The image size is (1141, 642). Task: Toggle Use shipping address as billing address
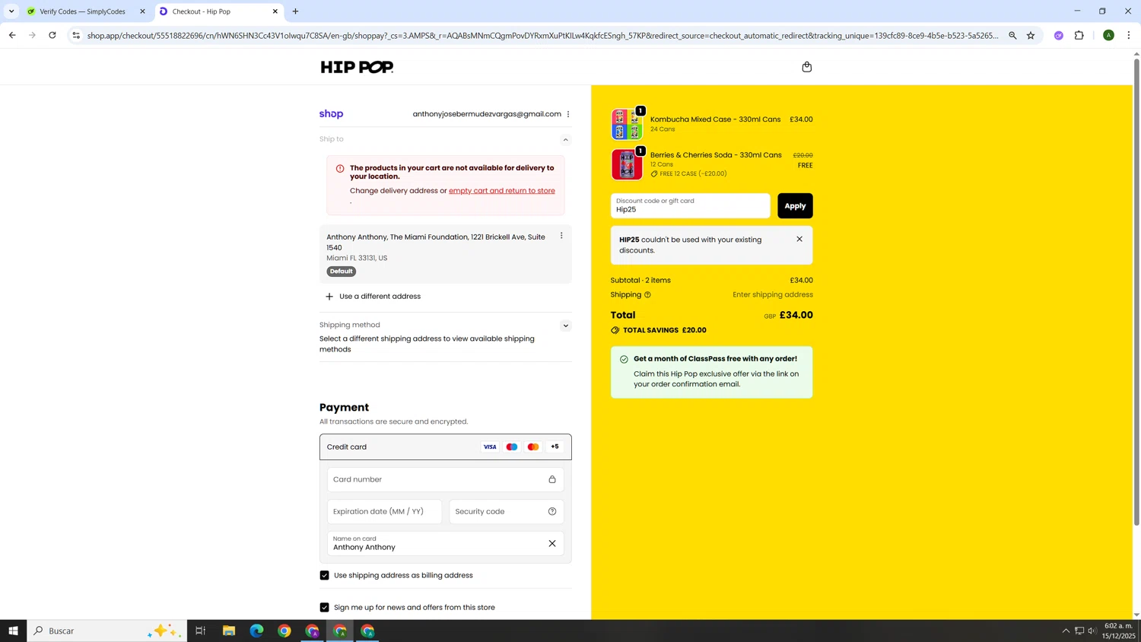point(325,575)
